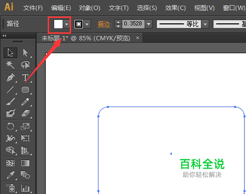Screen dimensions: 246x194
Task: Switch to the 未标题-1* document tab
Action: pyautogui.click(x=86, y=38)
